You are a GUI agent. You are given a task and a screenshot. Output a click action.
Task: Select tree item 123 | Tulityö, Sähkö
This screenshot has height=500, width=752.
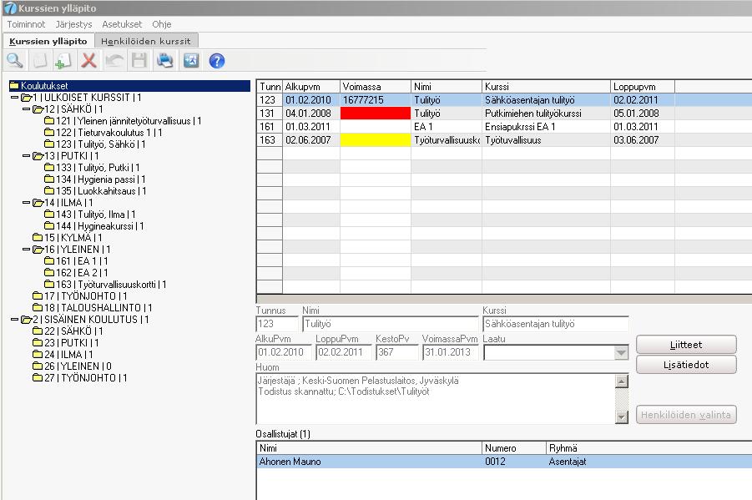(101, 144)
